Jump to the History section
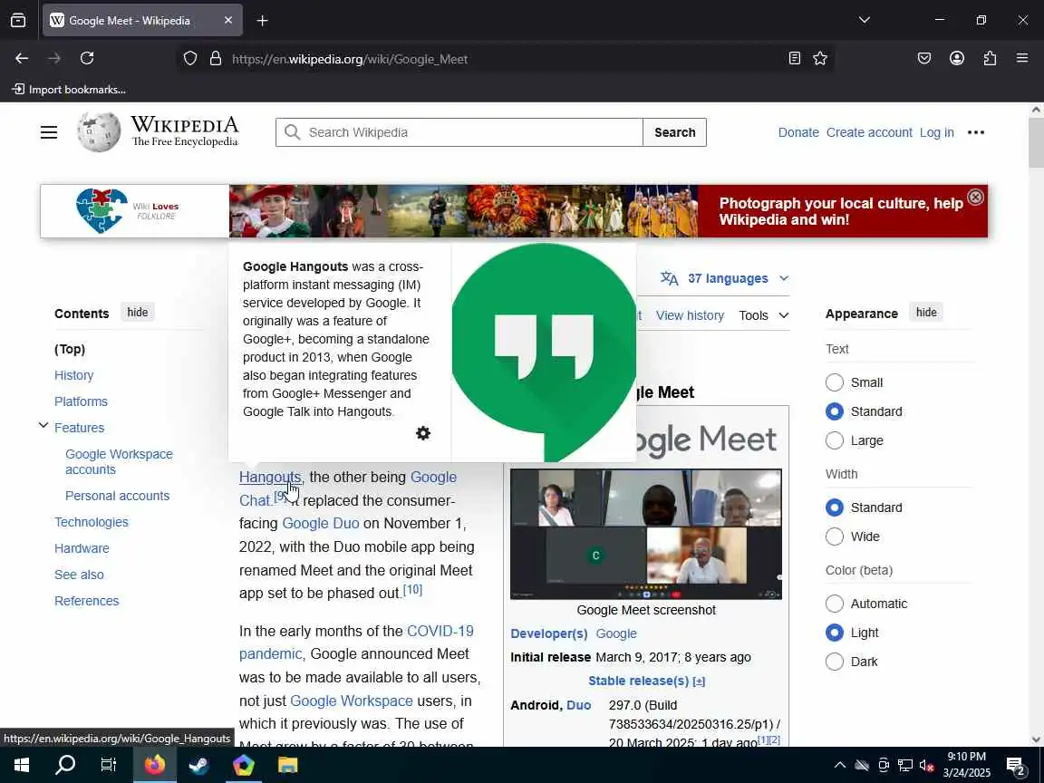The image size is (1044, 783). 74,375
